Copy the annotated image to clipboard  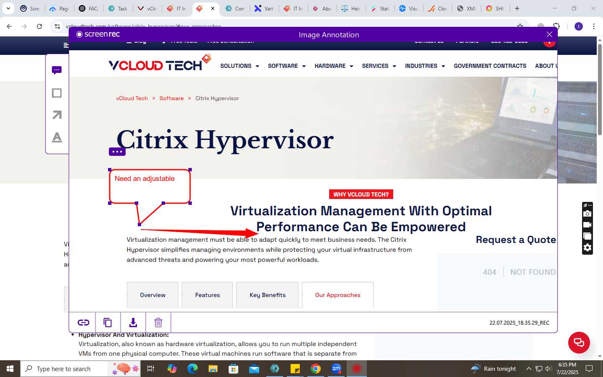click(x=108, y=323)
